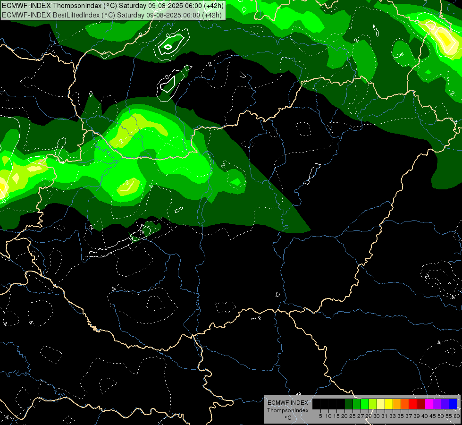This screenshot has height=425, width=462.
Task: Click the legend tick value 15
Action: tap(336, 416)
